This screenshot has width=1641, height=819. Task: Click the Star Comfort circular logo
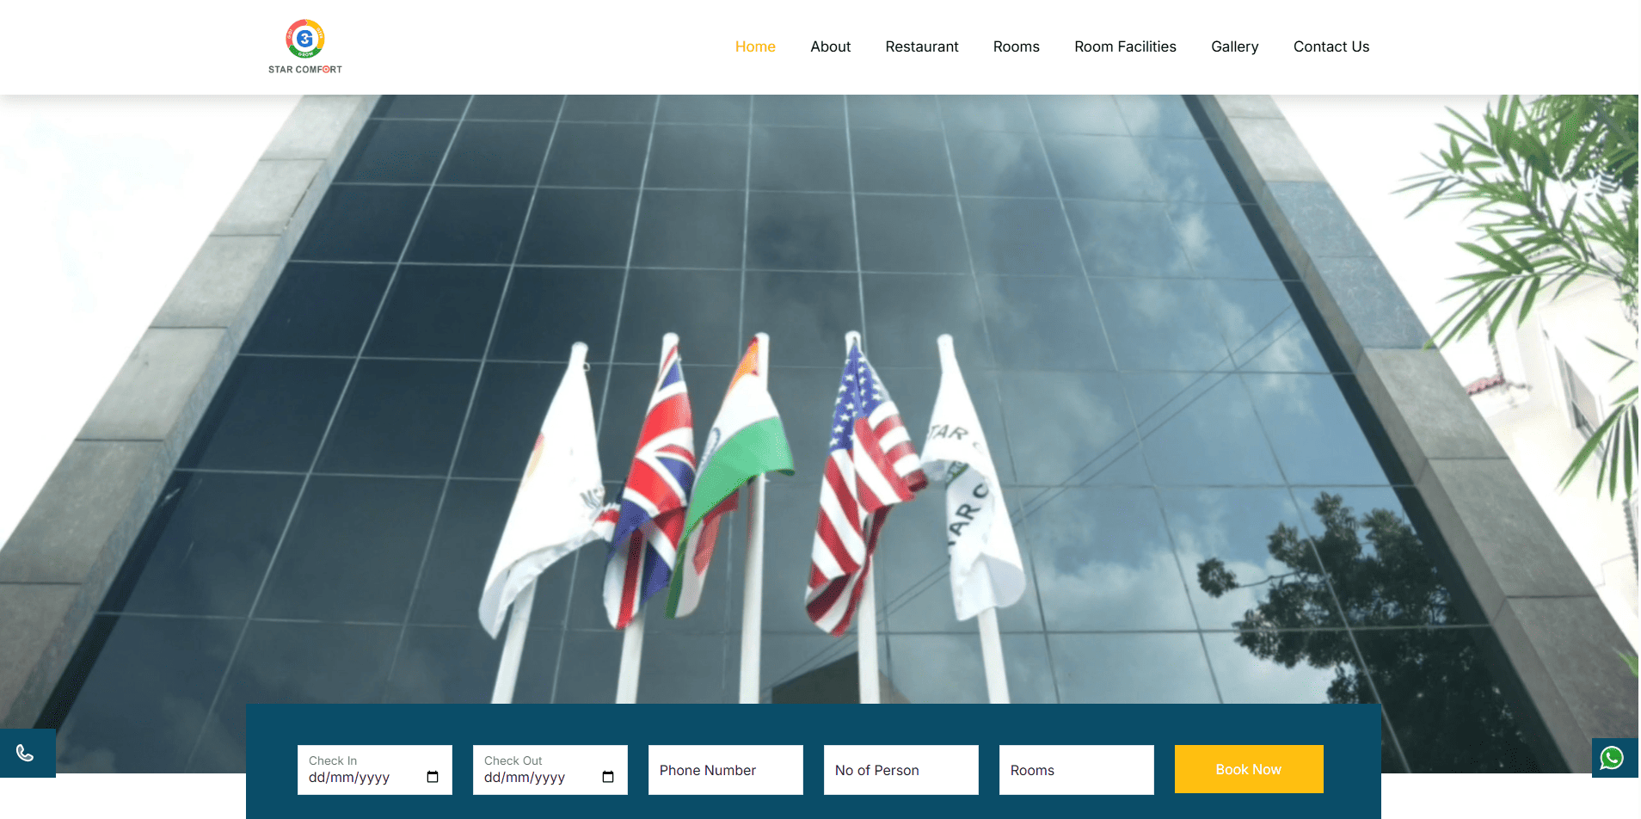304,39
